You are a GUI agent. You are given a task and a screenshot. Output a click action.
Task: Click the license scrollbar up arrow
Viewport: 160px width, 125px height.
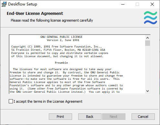(x=147, y=38)
